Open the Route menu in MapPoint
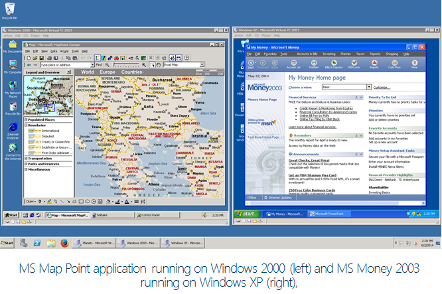The width and height of the screenshot is (442, 294). tap(64, 51)
